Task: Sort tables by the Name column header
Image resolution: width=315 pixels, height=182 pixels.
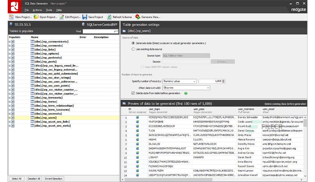Action: pos(35,37)
